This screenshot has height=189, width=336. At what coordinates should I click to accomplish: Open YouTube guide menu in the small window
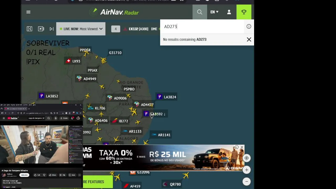point(4,118)
